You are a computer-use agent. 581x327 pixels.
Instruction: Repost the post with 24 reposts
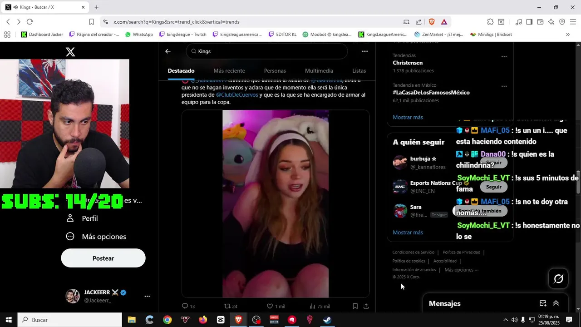231,306
